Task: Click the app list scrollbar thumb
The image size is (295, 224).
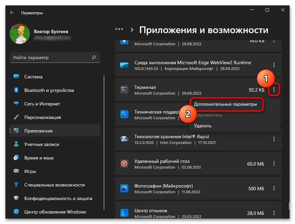Action: [x=289, y=206]
